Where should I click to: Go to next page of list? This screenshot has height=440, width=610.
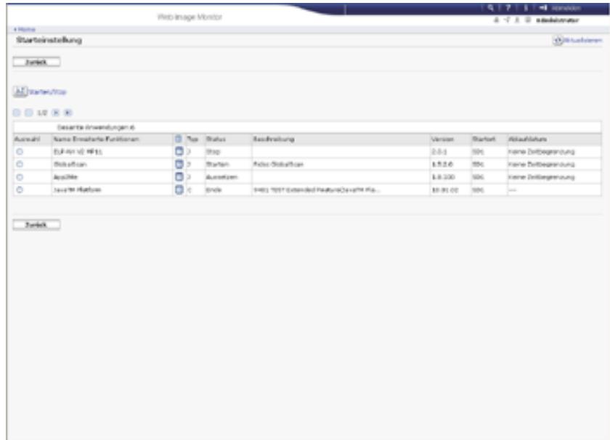coord(56,113)
